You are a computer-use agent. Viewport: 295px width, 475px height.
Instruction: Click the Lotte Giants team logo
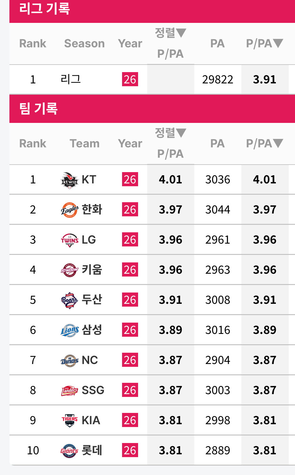point(69,451)
